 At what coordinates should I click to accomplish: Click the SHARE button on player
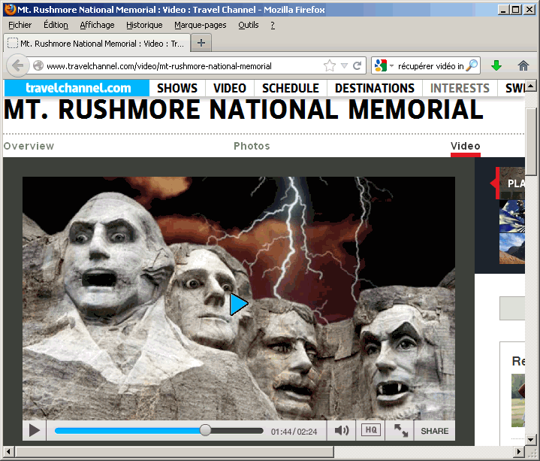tap(434, 431)
